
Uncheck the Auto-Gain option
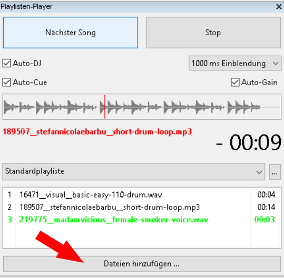click(x=235, y=83)
